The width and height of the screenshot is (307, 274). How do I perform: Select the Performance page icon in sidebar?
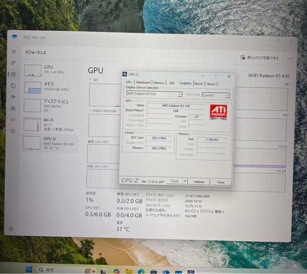[x=13, y=74]
